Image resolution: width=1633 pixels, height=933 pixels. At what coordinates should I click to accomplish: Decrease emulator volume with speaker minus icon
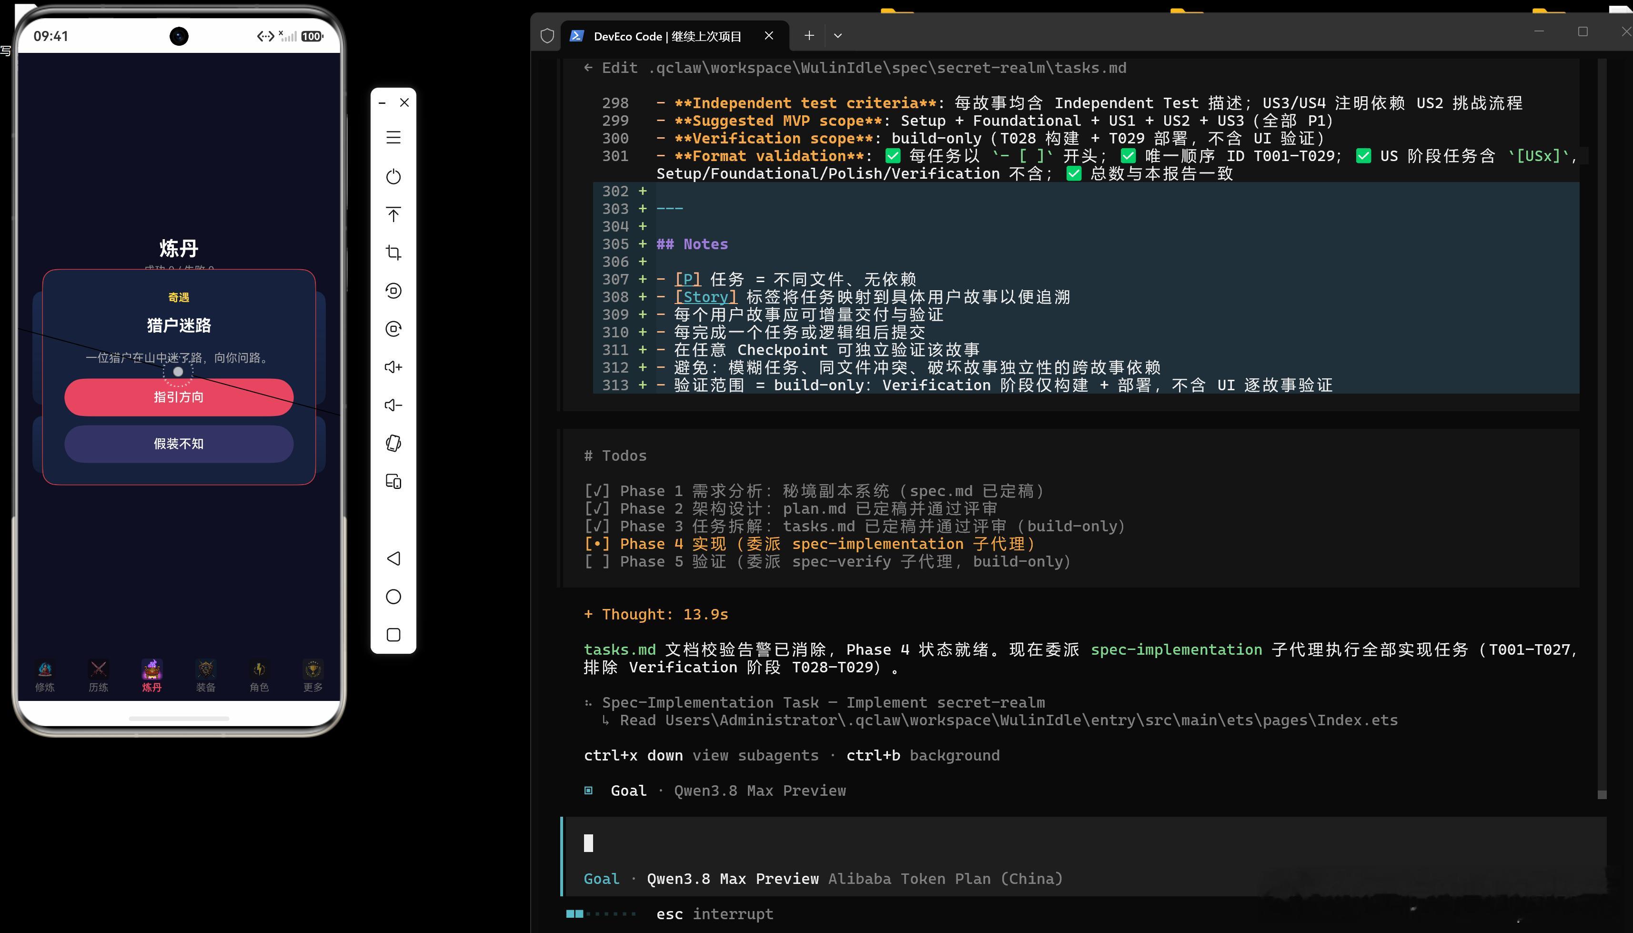393,405
